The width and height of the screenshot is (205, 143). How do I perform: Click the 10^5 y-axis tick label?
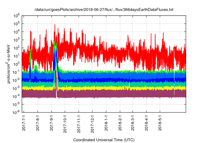tap(16, 24)
